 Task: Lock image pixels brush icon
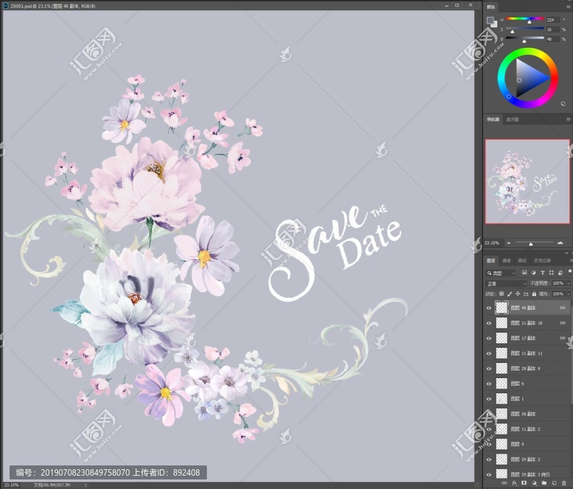point(510,294)
